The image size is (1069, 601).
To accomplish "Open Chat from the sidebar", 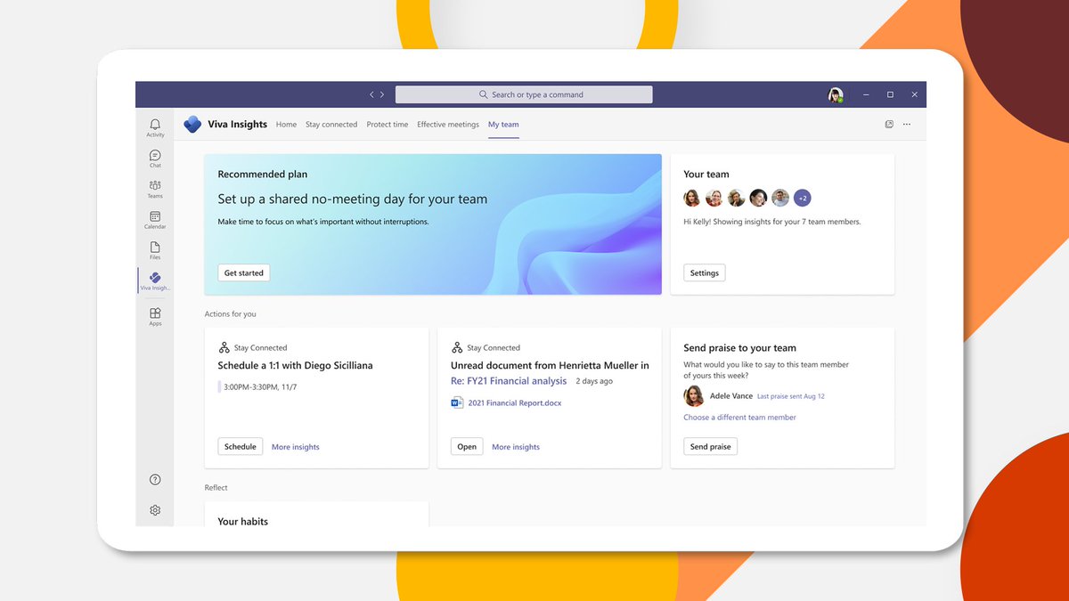I will point(155,158).
